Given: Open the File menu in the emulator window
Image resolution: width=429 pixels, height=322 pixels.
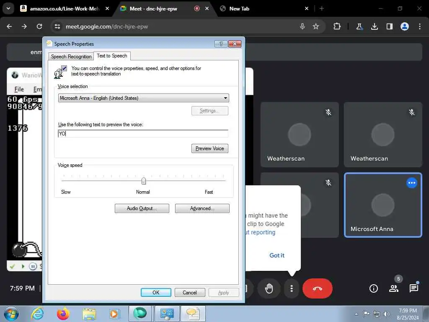Looking at the screenshot, I should click(x=19, y=89).
